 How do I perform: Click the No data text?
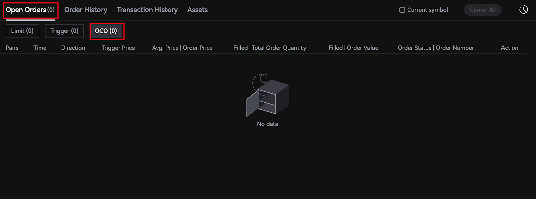point(268,124)
